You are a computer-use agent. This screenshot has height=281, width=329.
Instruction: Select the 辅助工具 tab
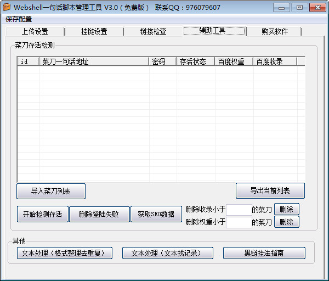(214, 31)
